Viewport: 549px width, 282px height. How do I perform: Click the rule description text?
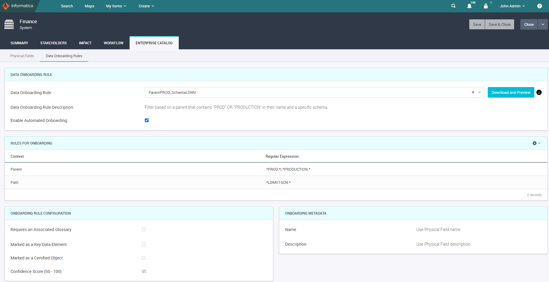coord(236,107)
